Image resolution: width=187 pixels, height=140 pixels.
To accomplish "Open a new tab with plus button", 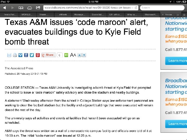I will [x=184, y=15].
